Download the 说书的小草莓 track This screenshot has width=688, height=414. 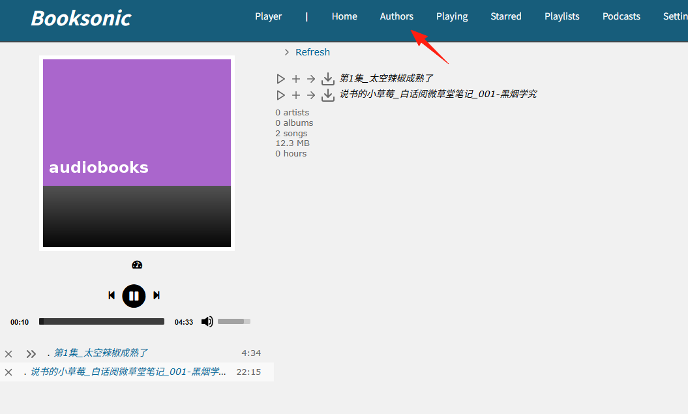(x=328, y=95)
